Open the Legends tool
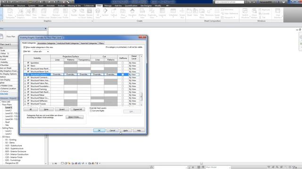The width and height of the screenshot is (302, 169). coord(162,13)
